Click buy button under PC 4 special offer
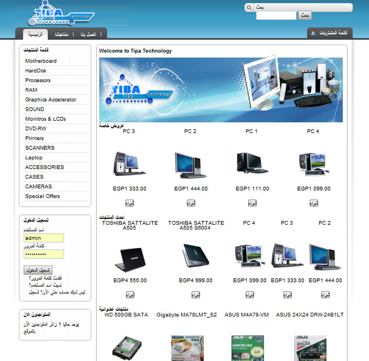The width and height of the screenshot is (369, 361). 314,203
